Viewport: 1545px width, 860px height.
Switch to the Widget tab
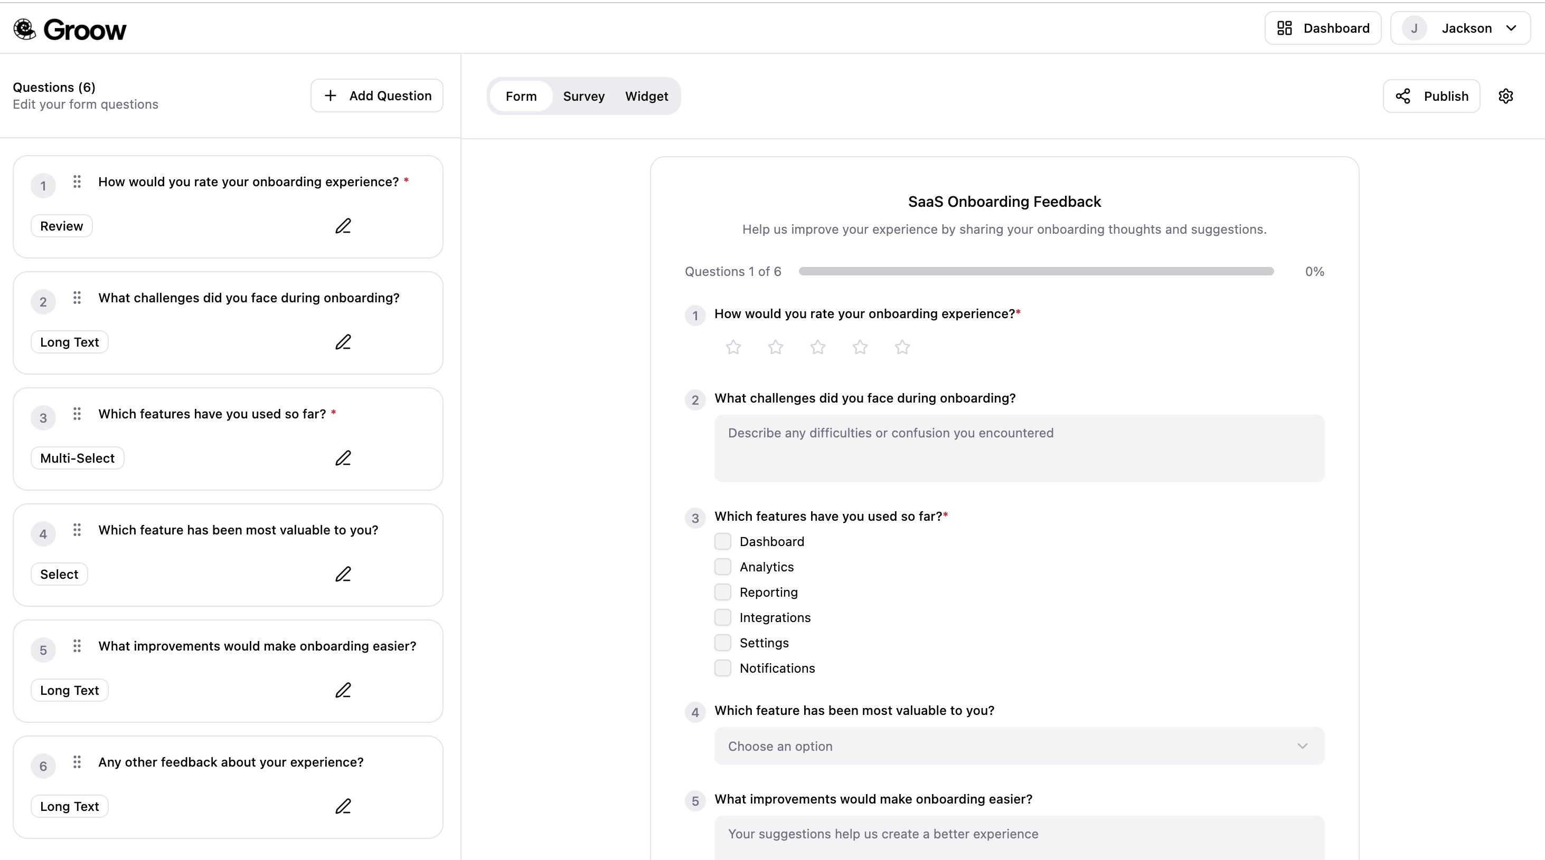tap(646, 96)
